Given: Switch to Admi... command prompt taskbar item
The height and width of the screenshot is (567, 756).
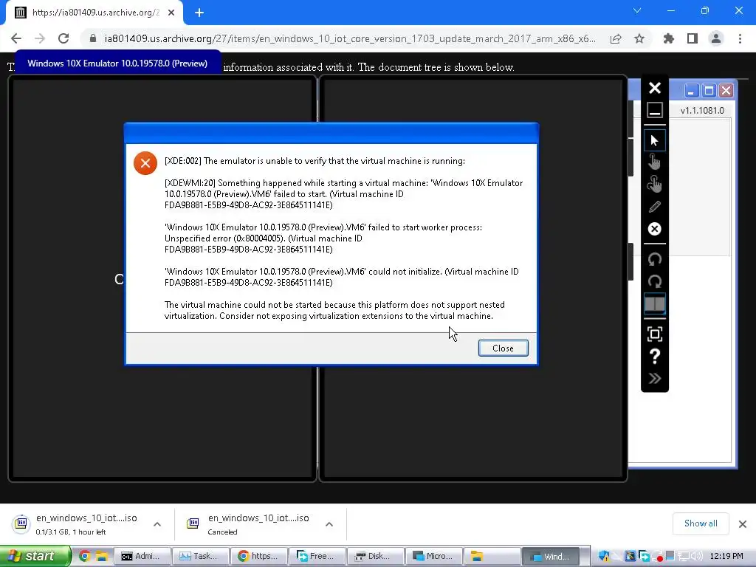Looking at the screenshot, I should (142, 556).
